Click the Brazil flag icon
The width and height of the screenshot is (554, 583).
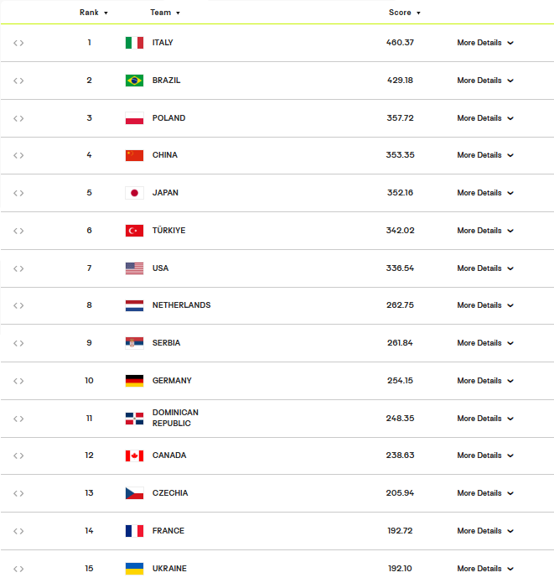[x=134, y=81]
